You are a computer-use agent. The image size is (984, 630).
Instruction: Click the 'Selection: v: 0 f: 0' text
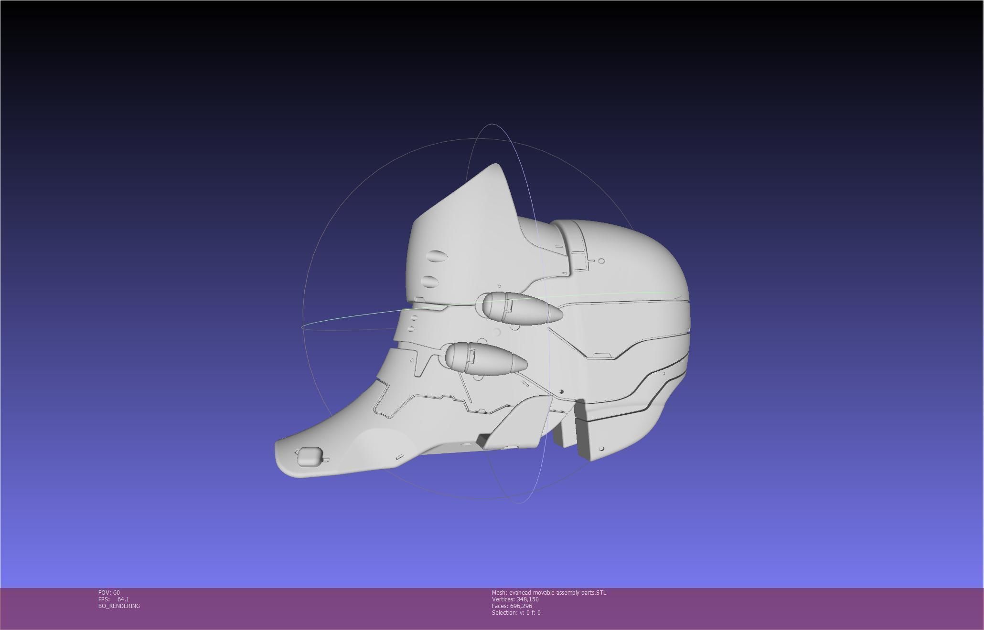[x=516, y=613]
